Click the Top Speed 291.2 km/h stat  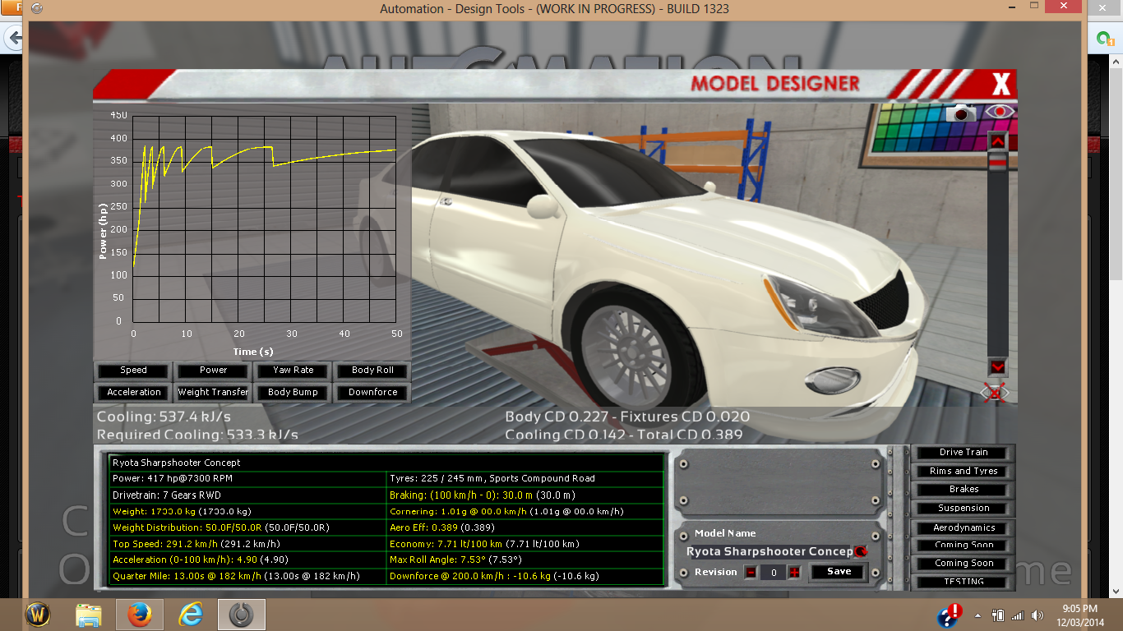(x=247, y=544)
